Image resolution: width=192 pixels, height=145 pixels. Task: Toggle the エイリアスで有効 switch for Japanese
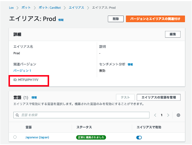[139, 138]
